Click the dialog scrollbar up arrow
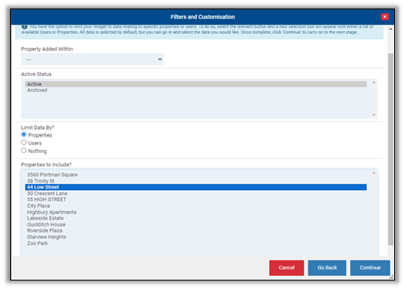The image size is (405, 289). pos(390,29)
